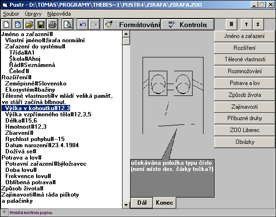Run the Kontrola spell check button

188,25
